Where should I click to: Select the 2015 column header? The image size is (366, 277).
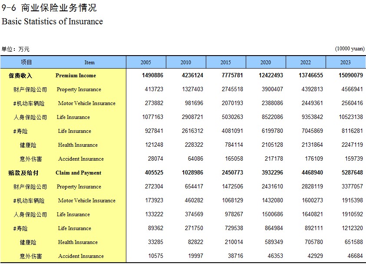[226, 63]
